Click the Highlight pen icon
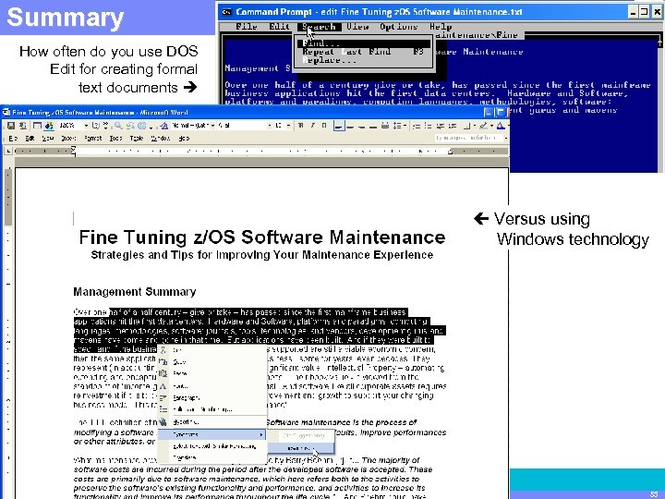This screenshot has height=499, width=665. click(x=483, y=126)
